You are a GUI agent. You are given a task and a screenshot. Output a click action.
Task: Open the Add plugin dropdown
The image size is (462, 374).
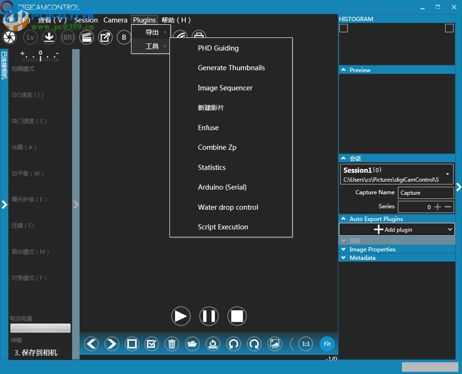tap(396, 229)
